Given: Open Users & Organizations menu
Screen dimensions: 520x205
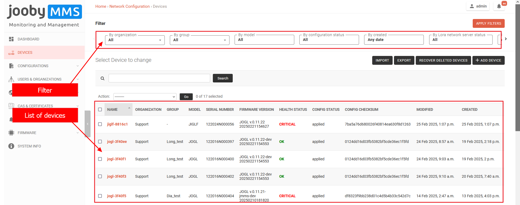Looking at the screenshot, I should click(x=40, y=79).
